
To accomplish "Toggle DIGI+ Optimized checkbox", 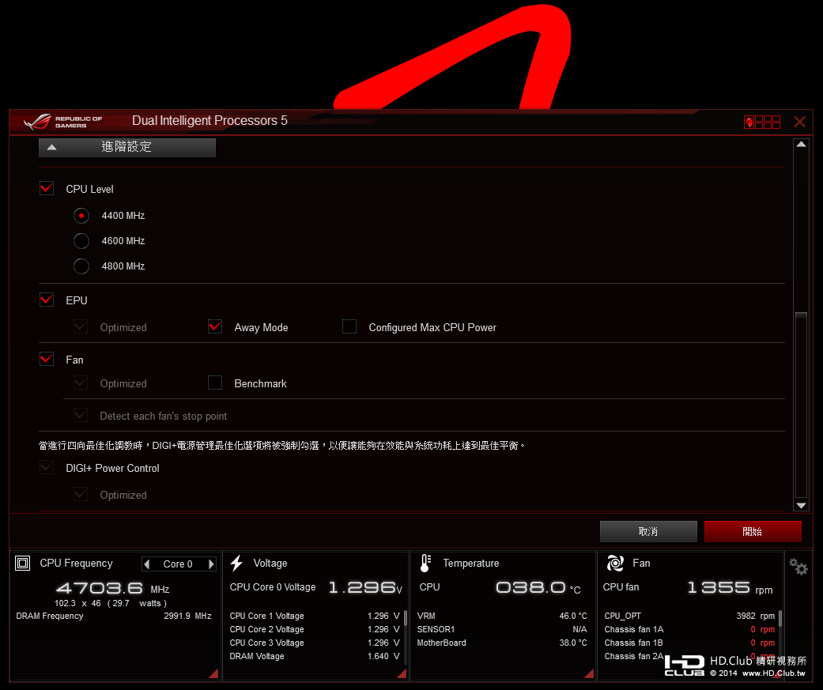I will coord(81,494).
